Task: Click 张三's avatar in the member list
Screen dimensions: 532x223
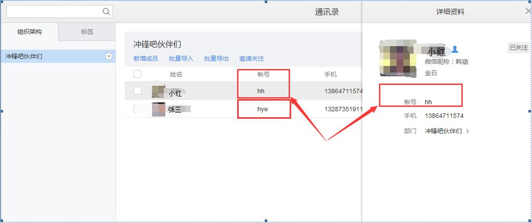Action: pos(158,109)
